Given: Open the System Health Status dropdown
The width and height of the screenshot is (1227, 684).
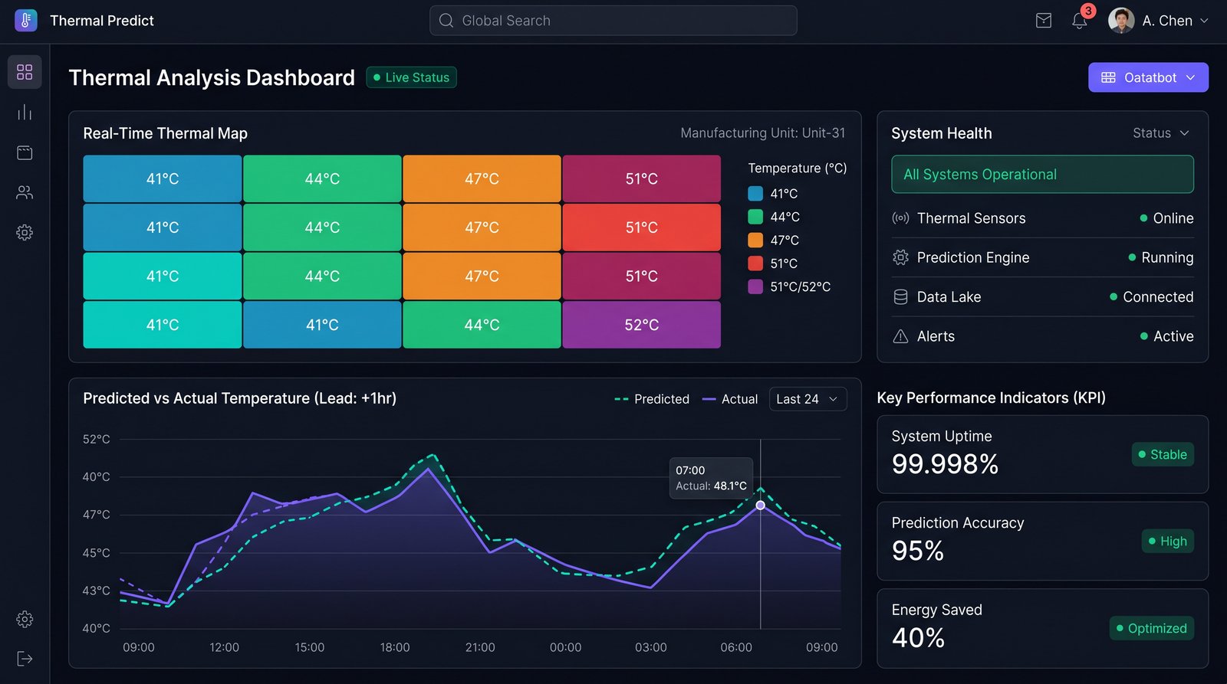Looking at the screenshot, I should coord(1161,133).
